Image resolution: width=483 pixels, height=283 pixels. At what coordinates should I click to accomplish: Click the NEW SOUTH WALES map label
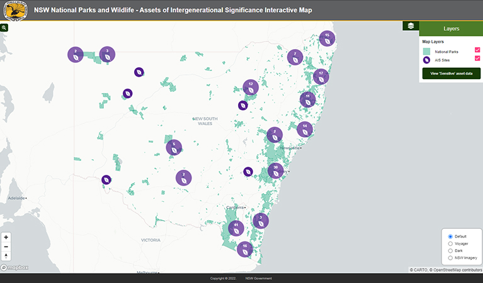(x=205, y=121)
